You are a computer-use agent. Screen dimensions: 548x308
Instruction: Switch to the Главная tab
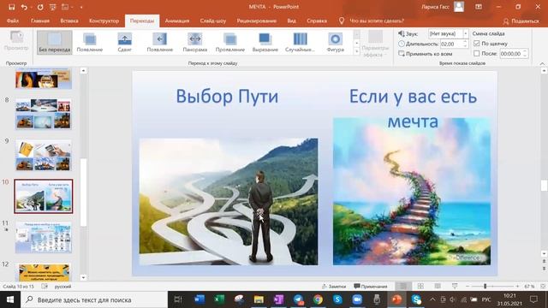click(40, 21)
